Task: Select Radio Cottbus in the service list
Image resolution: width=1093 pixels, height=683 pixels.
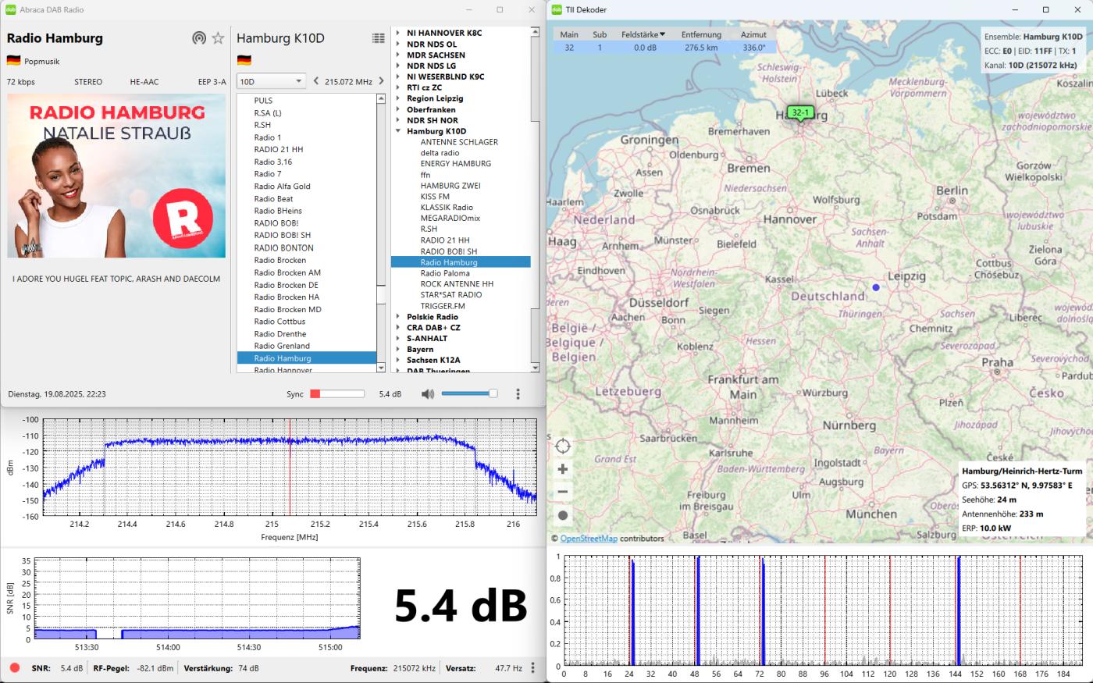Action: pyautogui.click(x=279, y=322)
